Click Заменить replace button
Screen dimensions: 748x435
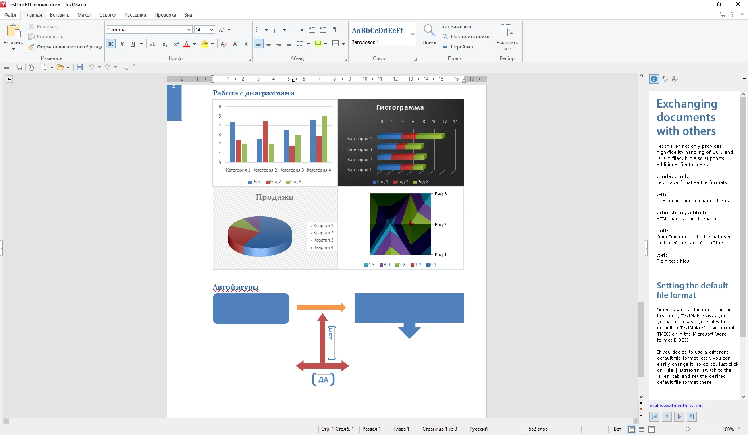click(x=457, y=27)
